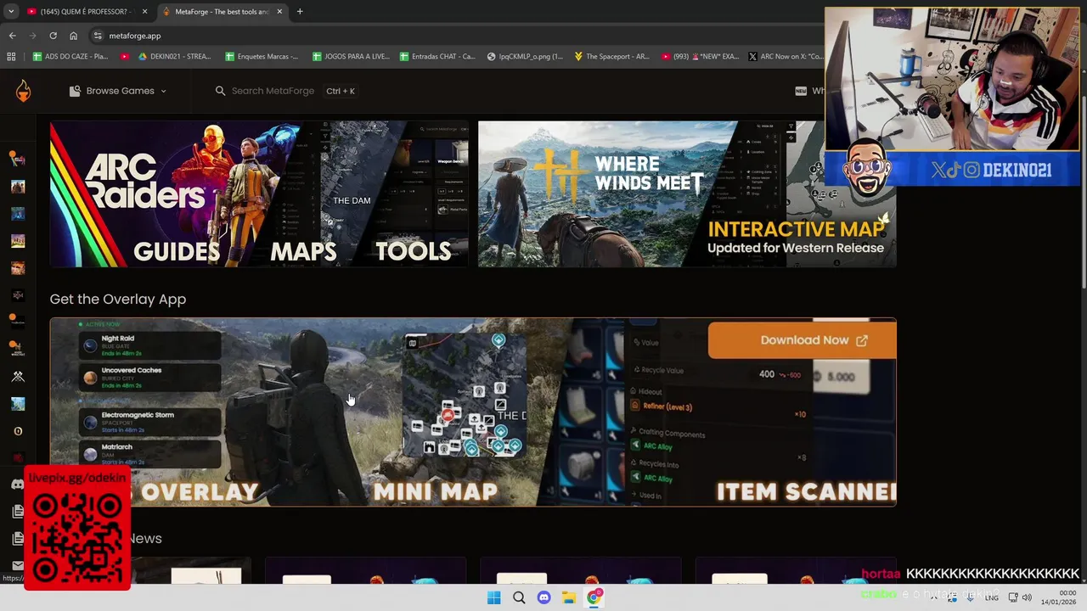Select fifth game icon in left sidebar
The width and height of the screenshot is (1087, 611).
click(18, 268)
